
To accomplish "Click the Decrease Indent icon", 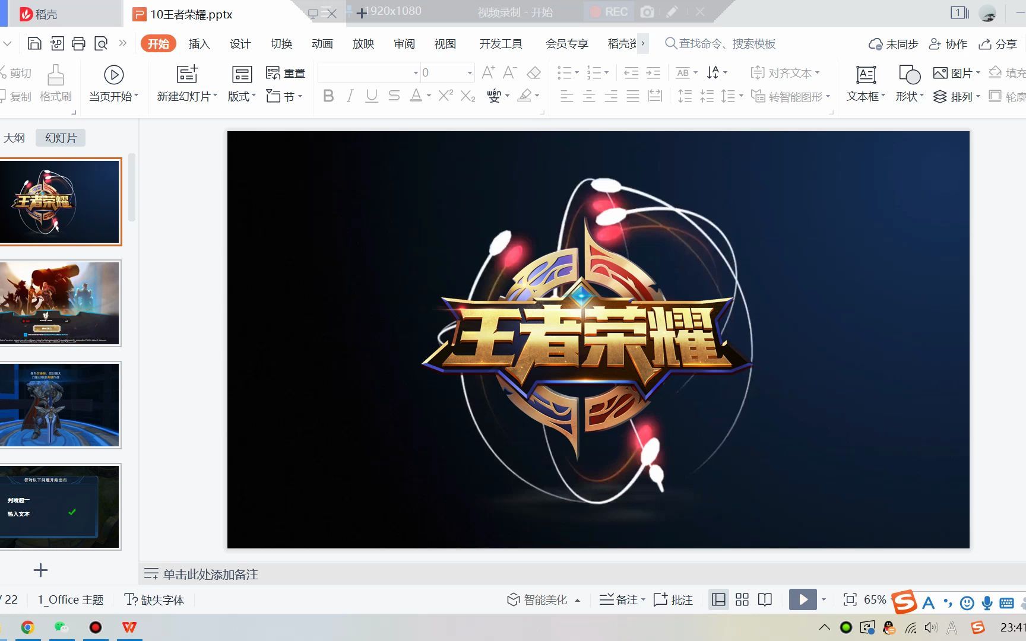I will 631,73.
